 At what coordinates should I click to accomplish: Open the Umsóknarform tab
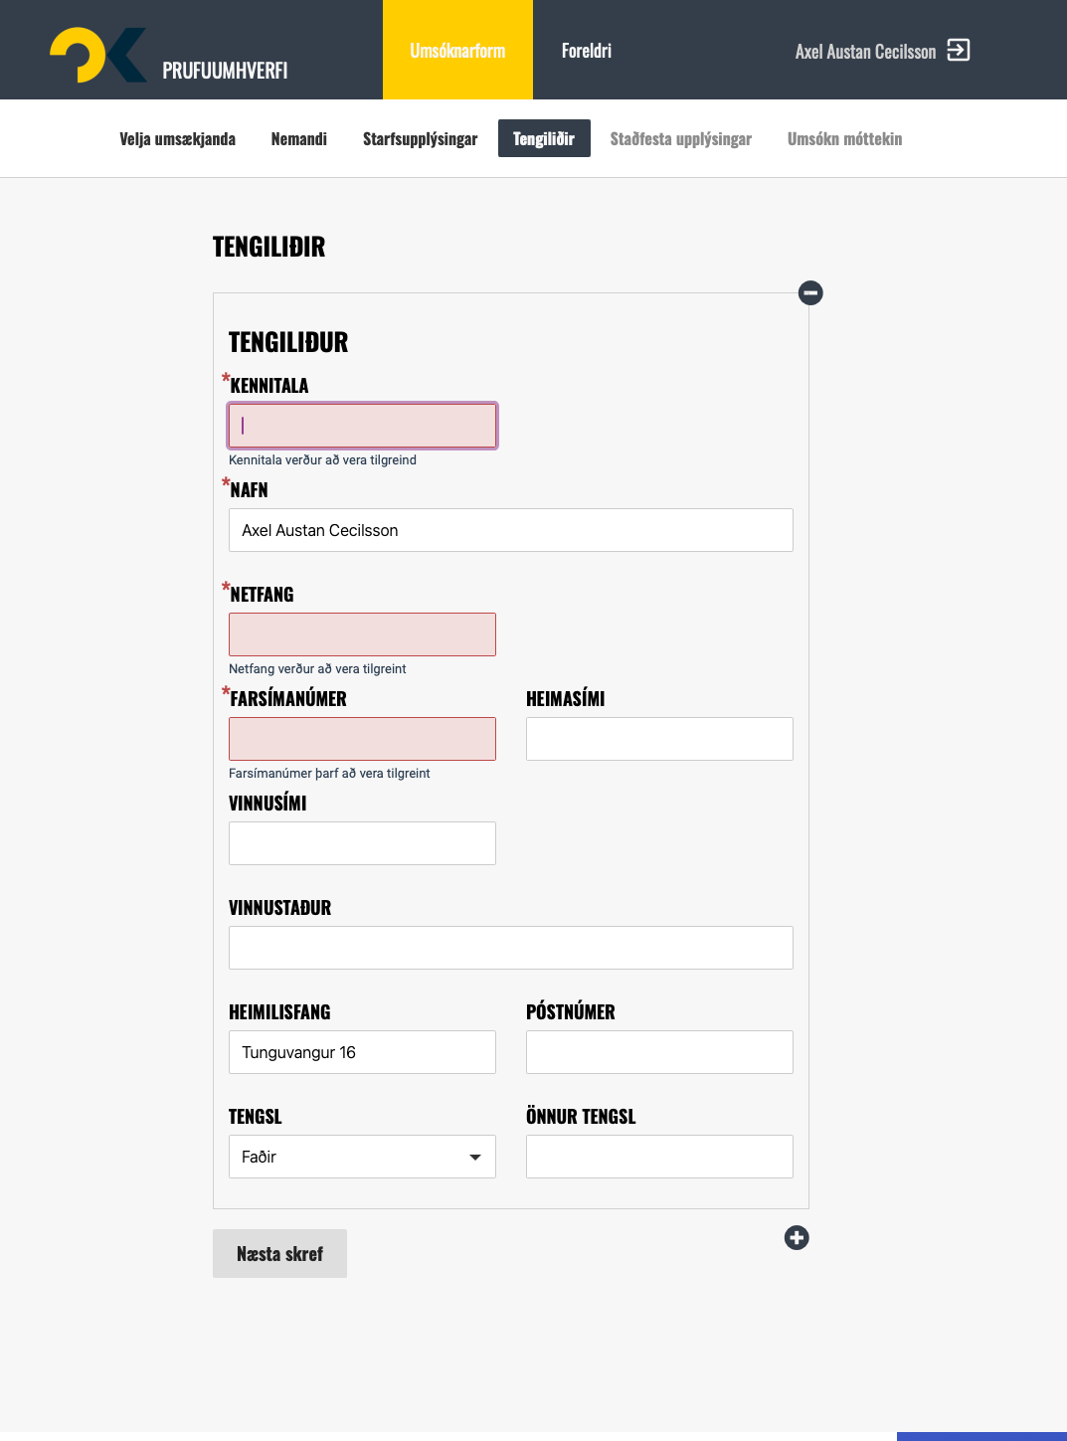[x=457, y=50]
